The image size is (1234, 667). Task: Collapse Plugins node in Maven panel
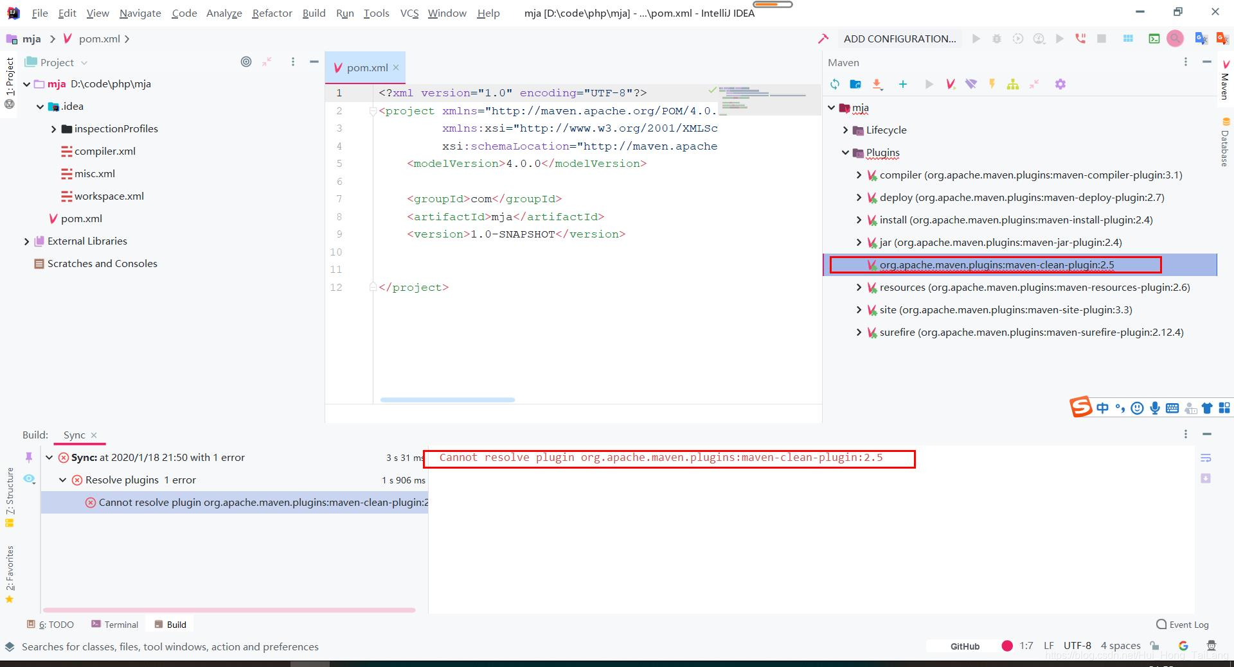(845, 153)
